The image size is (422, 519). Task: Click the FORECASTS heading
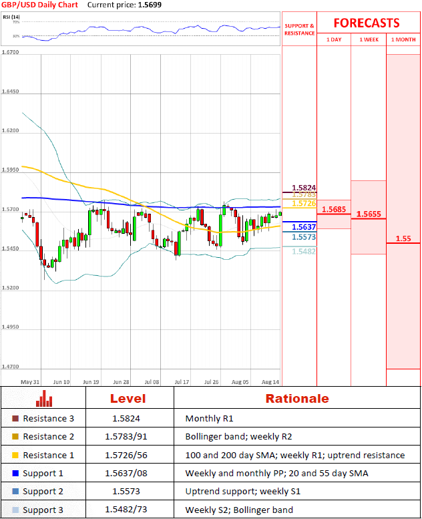tap(367, 23)
